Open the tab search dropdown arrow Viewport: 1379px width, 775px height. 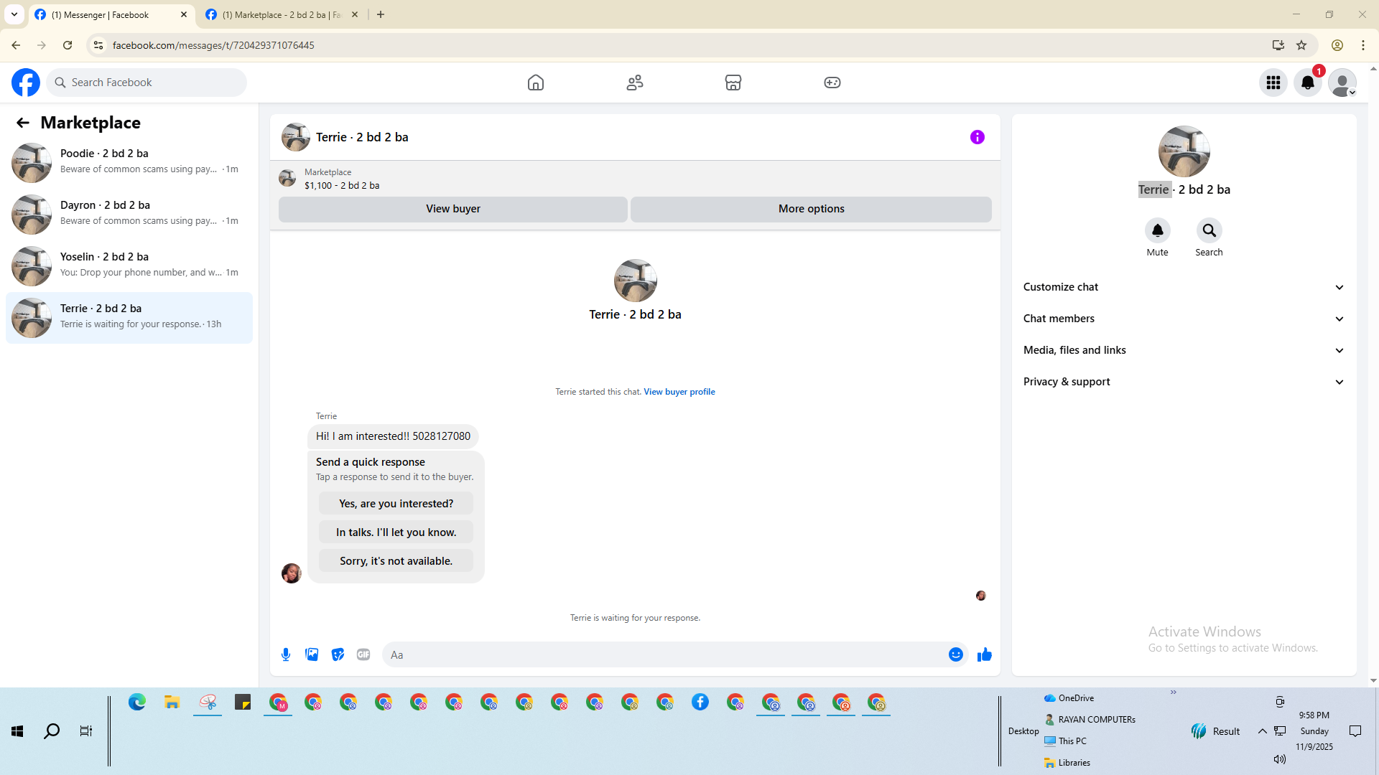tap(14, 15)
